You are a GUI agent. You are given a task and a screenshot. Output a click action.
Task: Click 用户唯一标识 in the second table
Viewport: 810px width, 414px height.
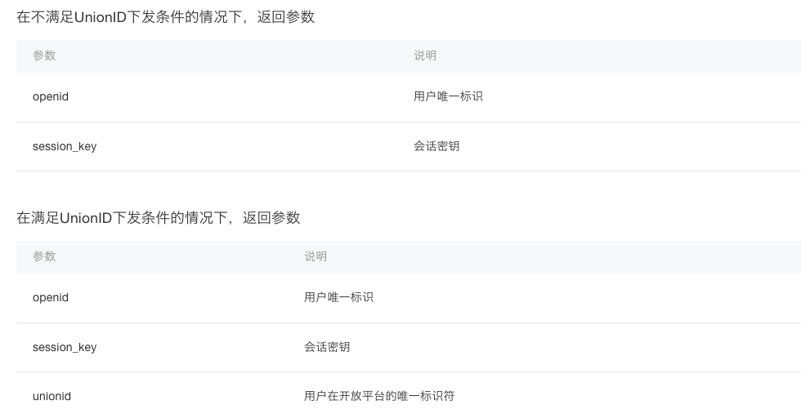click(339, 297)
